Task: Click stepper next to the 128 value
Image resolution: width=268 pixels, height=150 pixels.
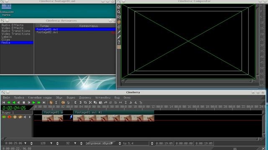Action: [57, 143]
